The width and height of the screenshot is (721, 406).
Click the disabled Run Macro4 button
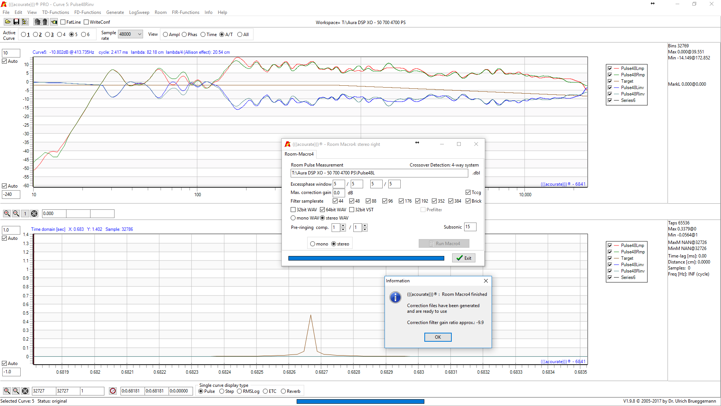pyautogui.click(x=444, y=244)
